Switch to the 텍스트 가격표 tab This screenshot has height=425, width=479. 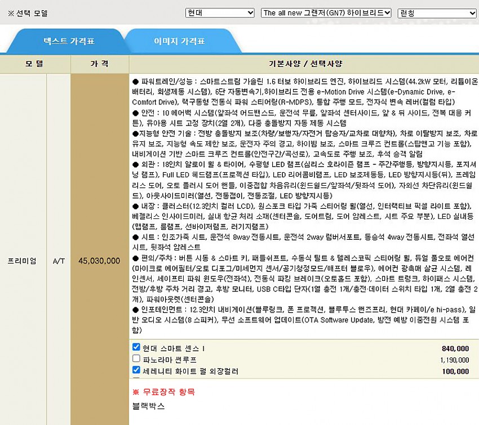69,41
